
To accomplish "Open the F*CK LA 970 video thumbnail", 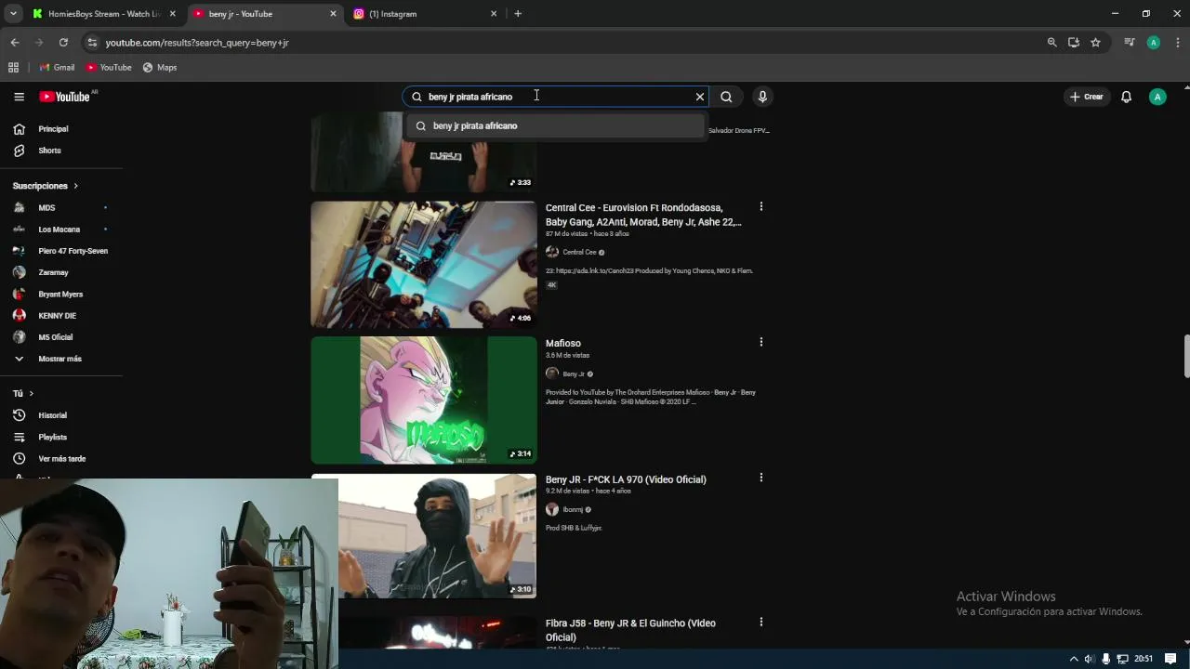I will tap(437, 536).
